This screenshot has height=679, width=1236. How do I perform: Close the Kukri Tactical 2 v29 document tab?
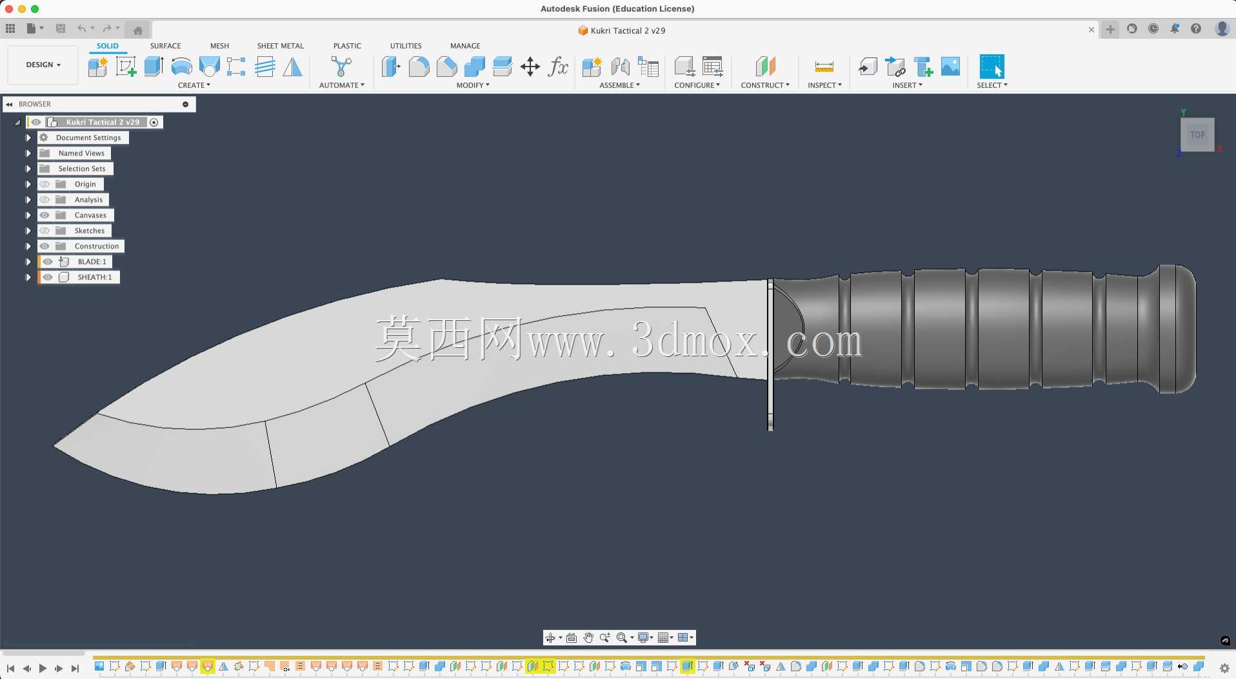click(x=1091, y=30)
